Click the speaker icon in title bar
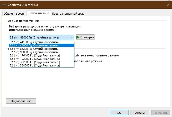The width and height of the screenshot is (172, 117). 4,5
